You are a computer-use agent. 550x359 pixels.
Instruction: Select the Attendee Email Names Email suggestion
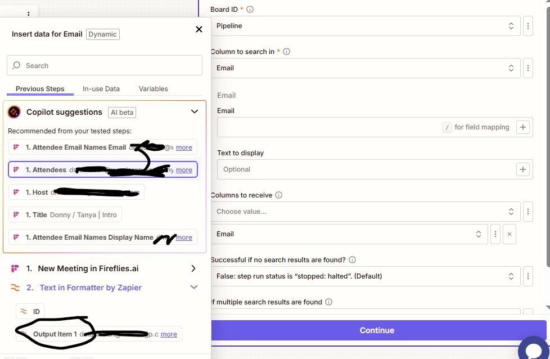(103, 147)
